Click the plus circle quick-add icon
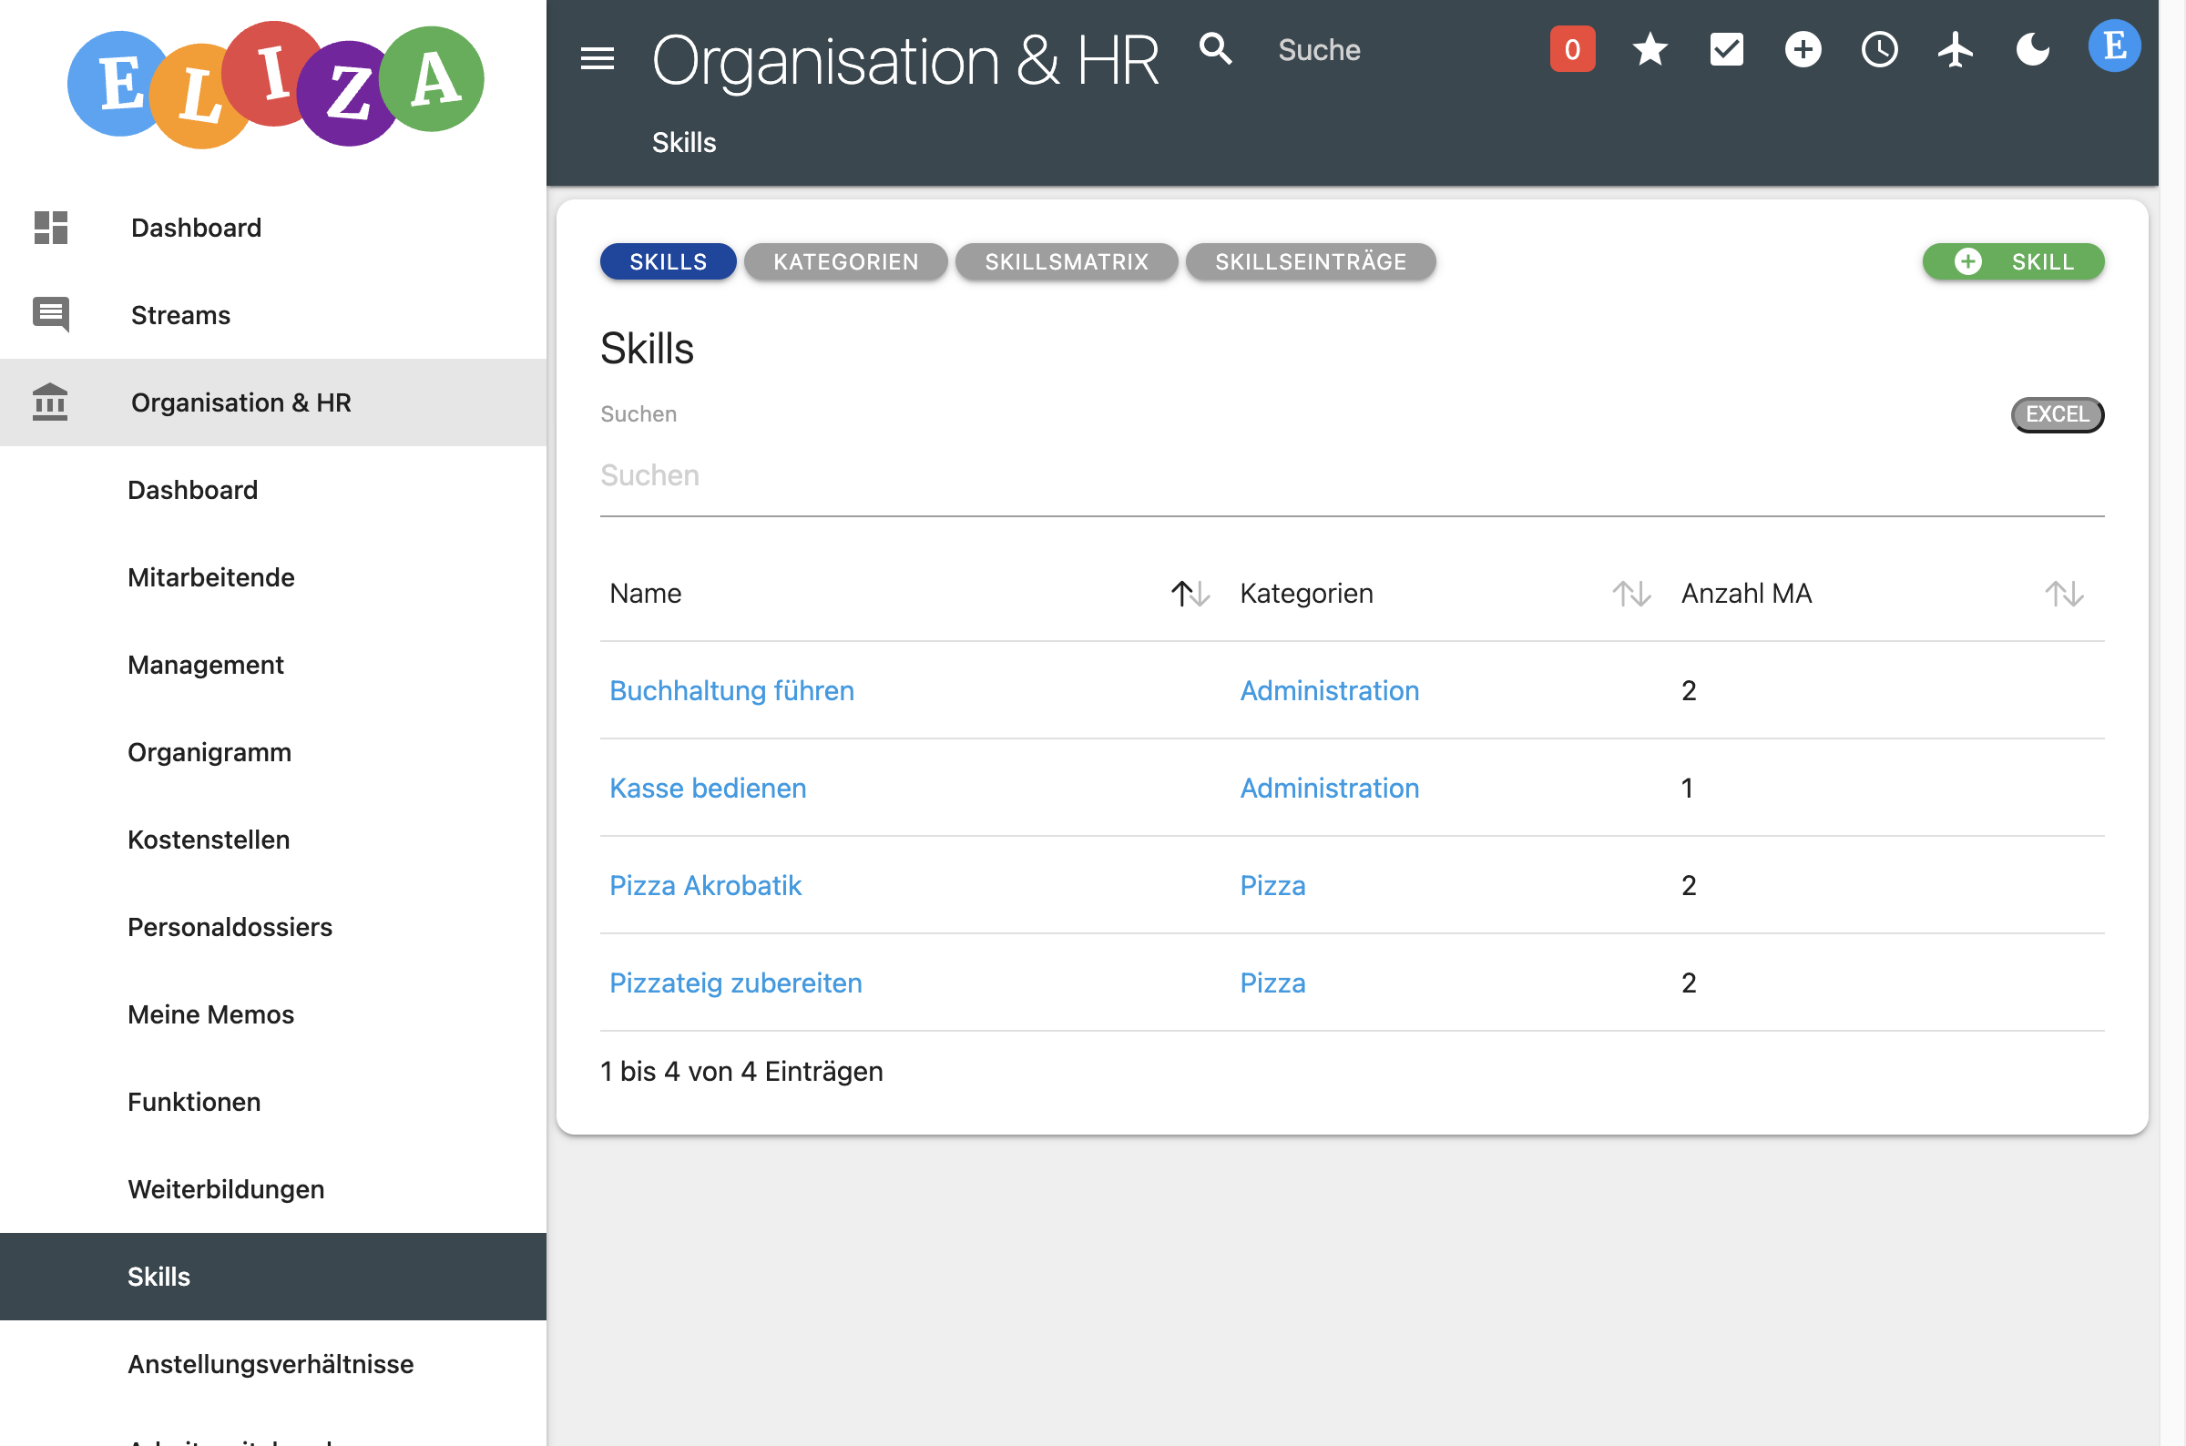 tap(1803, 50)
